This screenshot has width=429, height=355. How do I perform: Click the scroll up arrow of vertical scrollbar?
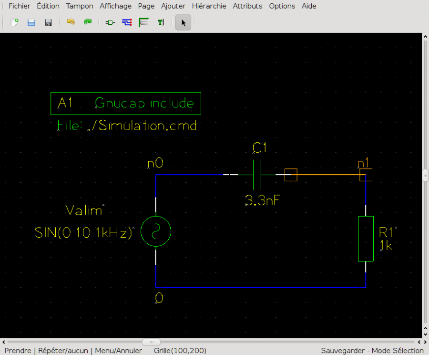[x=425, y=36]
